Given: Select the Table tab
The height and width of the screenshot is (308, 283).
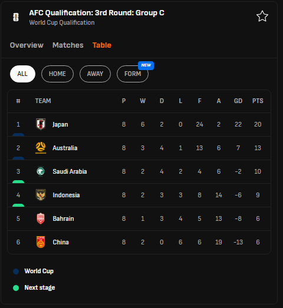Looking at the screenshot, I should (102, 45).
